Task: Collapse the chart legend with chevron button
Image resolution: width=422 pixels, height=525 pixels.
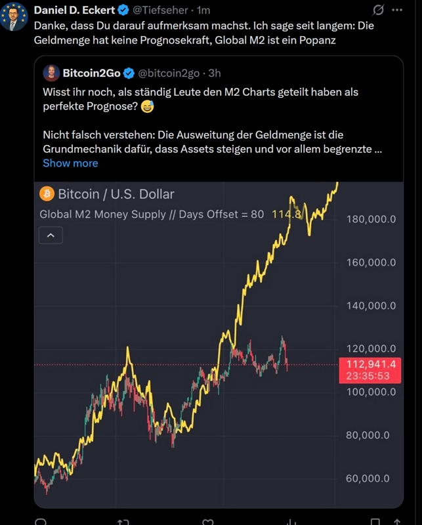Action: tap(51, 234)
